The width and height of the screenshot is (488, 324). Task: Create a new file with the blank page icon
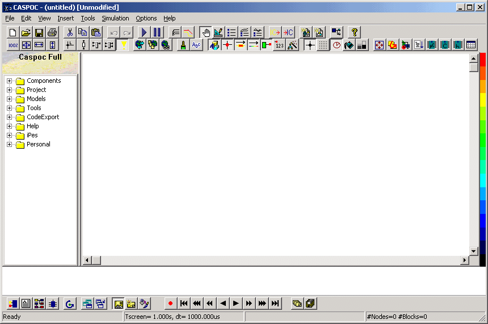(x=12, y=32)
